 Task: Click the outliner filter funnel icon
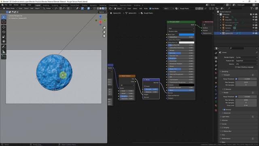(x=252, y=8)
